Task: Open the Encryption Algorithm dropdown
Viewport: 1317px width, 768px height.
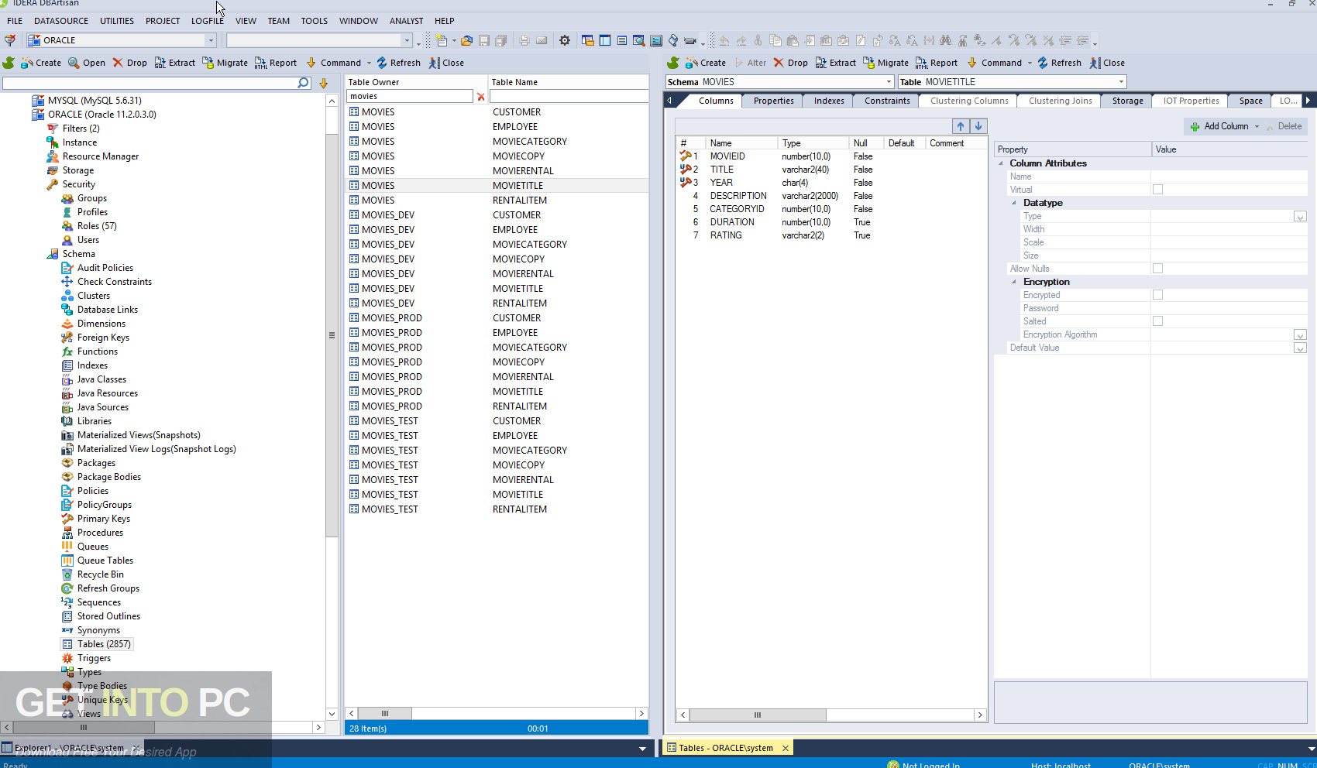Action: [1300, 335]
